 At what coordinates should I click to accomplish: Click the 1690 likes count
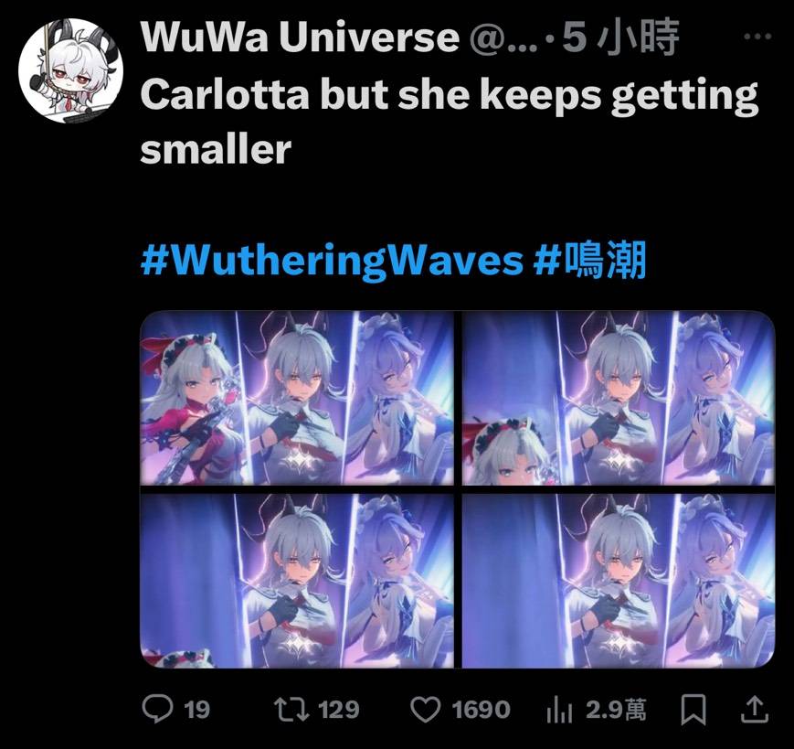(x=481, y=710)
